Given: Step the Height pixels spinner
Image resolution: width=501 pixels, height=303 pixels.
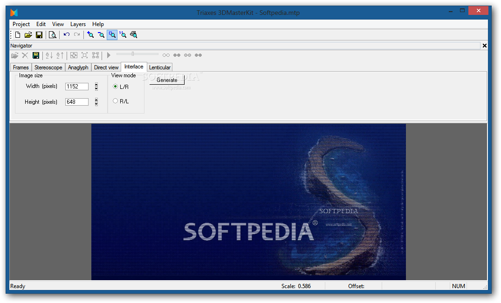Looking at the screenshot, I should tap(96, 102).
